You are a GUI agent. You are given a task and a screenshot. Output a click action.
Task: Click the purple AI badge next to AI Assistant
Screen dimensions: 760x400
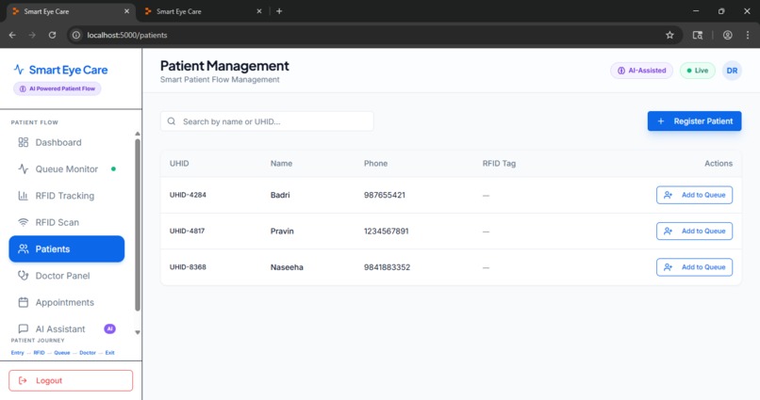tap(110, 328)
